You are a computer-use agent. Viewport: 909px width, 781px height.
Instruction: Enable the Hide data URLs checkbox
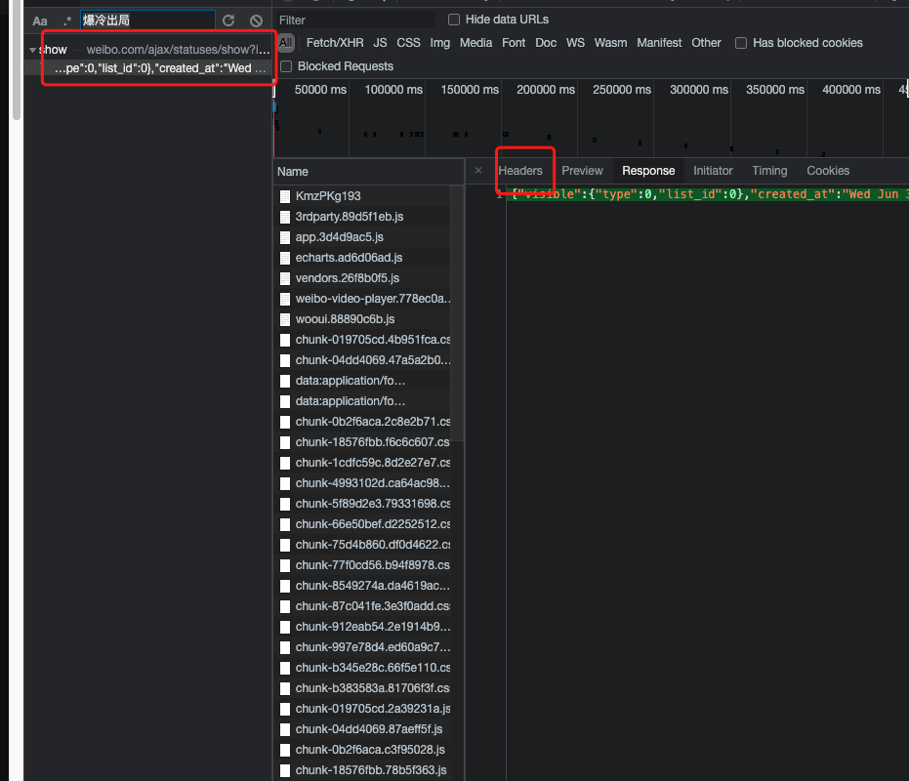point(454,20)
